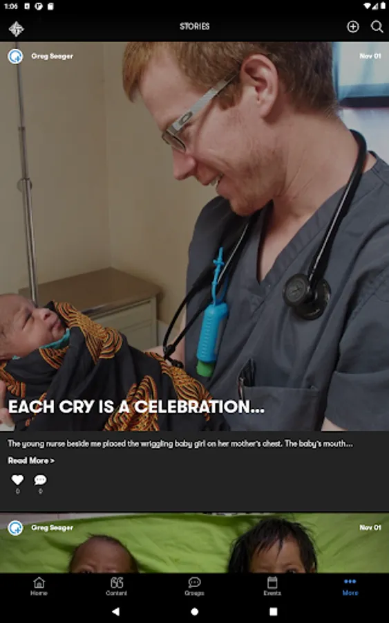Go to the Home tab
The image size is (389, 623).
point(39,586)
